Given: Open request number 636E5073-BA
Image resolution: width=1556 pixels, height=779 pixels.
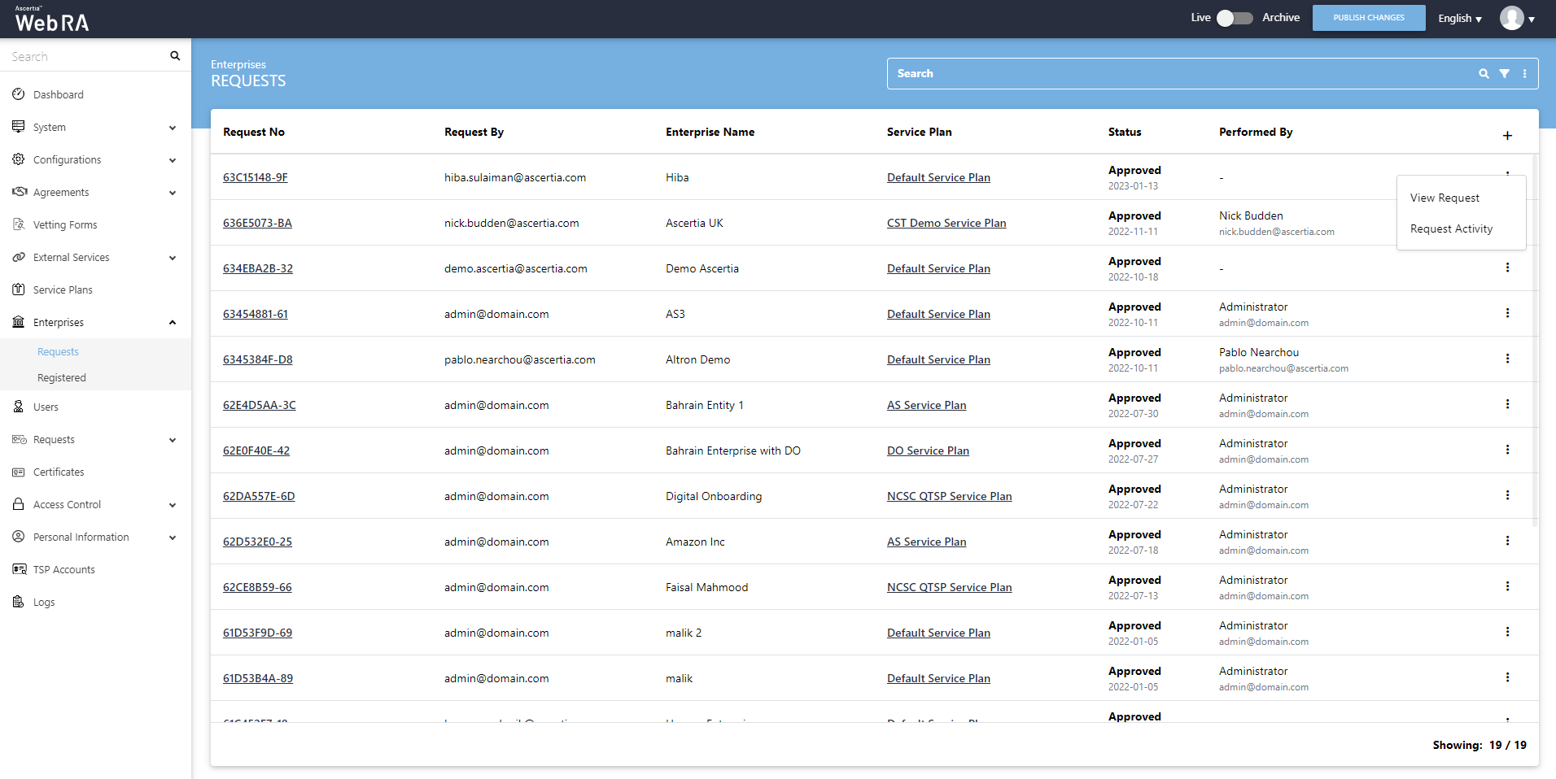Looking at the screenshot, I should (x=257, y=223).
